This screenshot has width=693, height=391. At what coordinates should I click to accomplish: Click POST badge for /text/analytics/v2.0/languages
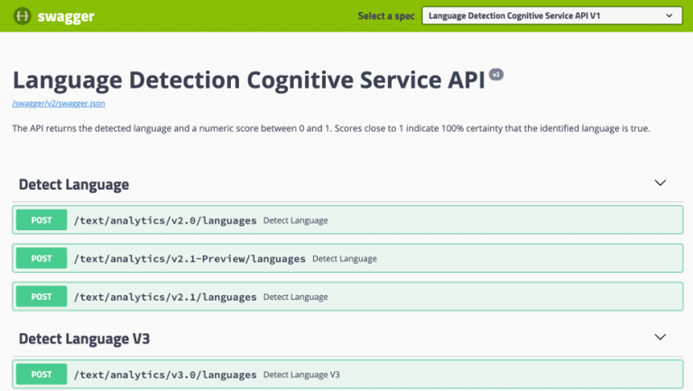click(42, 219)
